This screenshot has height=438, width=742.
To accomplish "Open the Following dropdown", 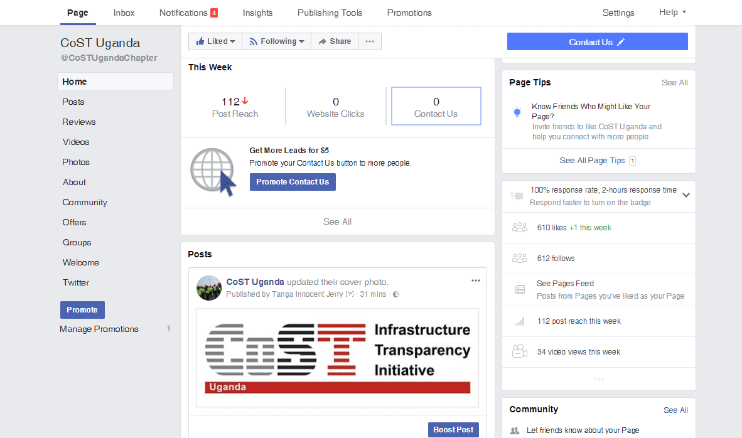I will (276, 41).
